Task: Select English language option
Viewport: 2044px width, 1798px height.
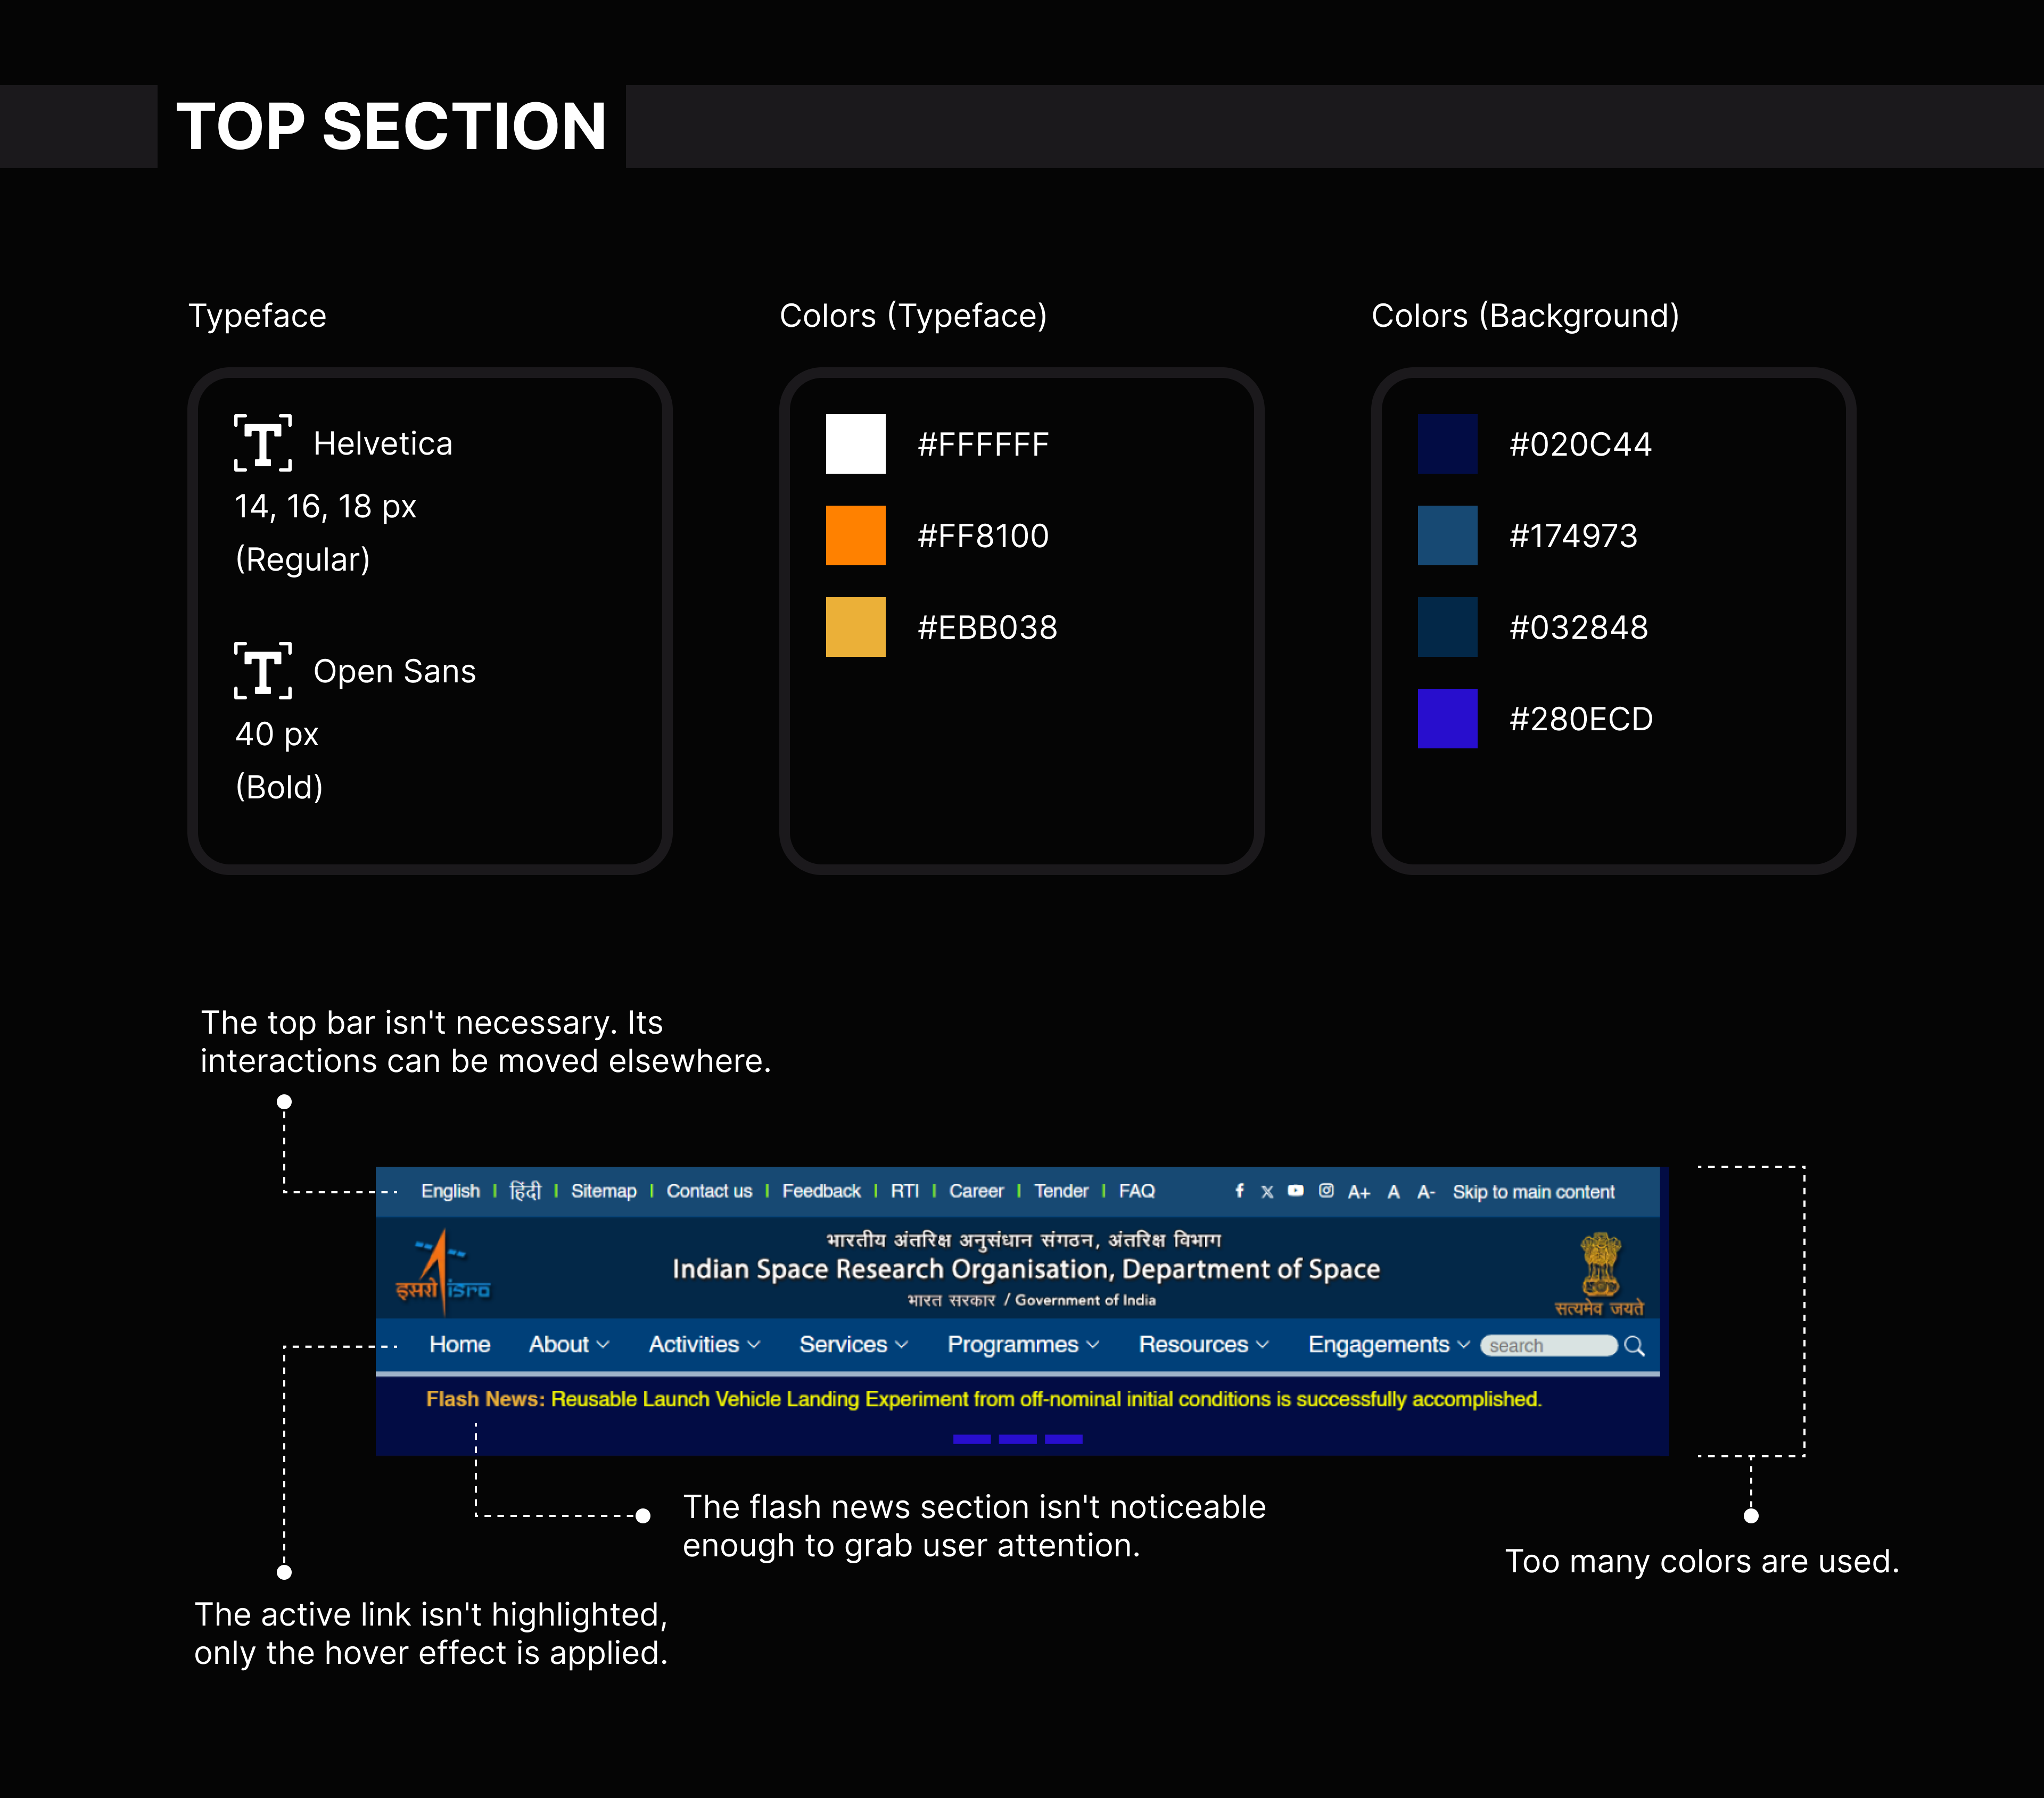Action: point(450,1191)
